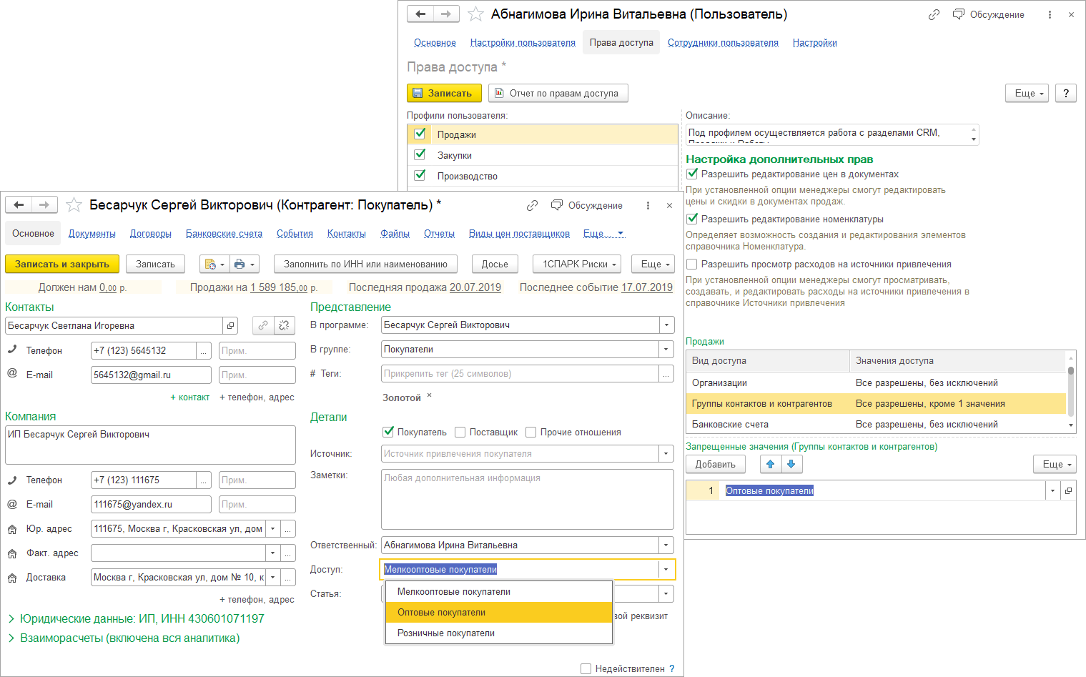Viewport: 1086px width, 677px height.
Task: Open Настройки пользователя tab
Action: coord(523,42)
